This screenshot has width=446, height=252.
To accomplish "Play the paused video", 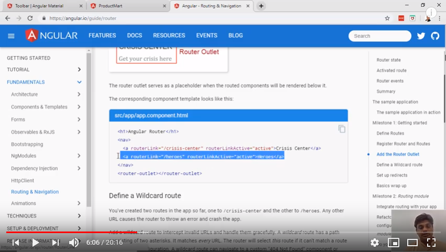I will click(x=35, y=243).
